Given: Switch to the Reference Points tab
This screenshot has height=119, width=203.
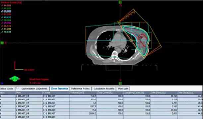Looking at the screenshot, I should tap(80, 89).
